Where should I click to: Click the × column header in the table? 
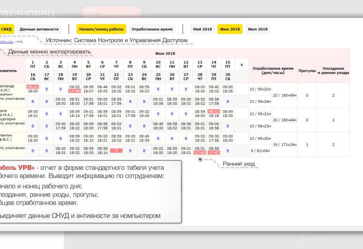(x=241, y=65)
